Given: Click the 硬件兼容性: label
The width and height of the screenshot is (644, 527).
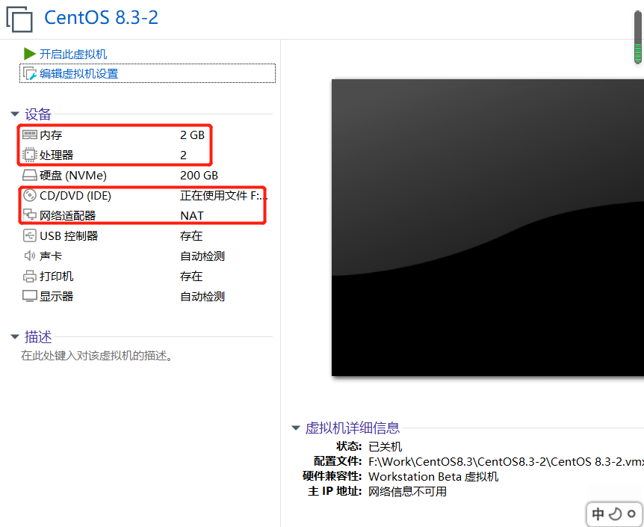Looking at the screenshot, I should coord(332,476).
